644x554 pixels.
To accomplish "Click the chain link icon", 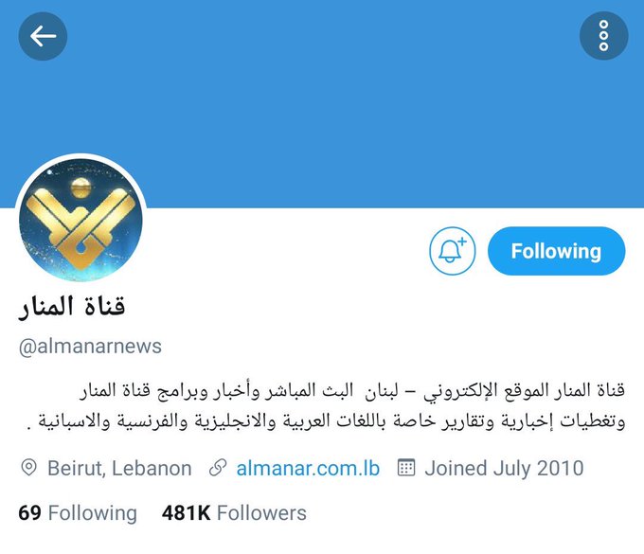I will [x=218, y=468].
